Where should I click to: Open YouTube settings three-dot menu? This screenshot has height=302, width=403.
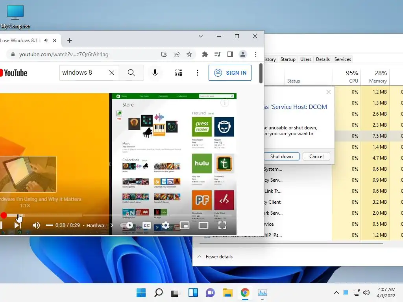click(x=198, y=73)
